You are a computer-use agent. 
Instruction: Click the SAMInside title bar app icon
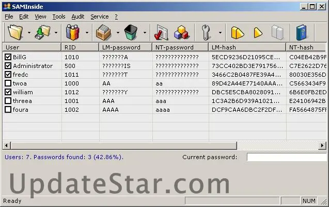7,7
